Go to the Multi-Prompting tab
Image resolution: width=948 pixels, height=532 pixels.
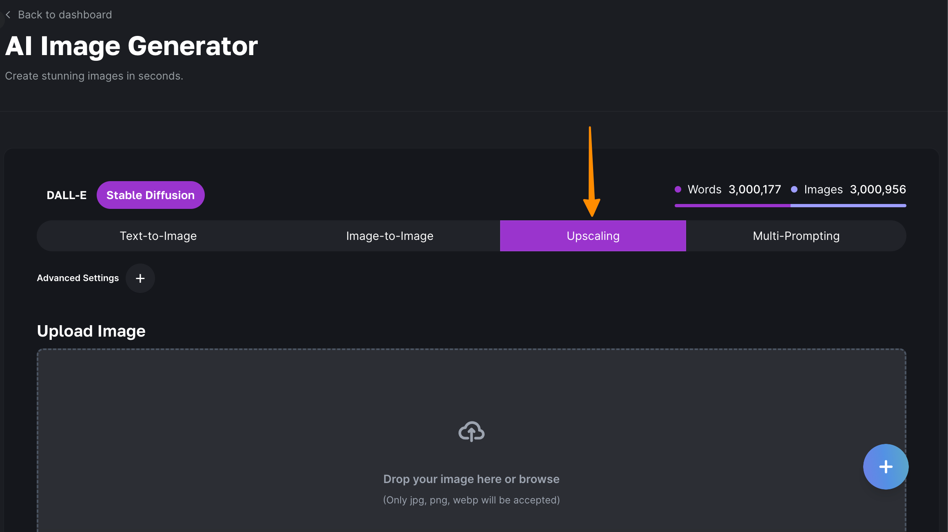click(x=796, y=236)
